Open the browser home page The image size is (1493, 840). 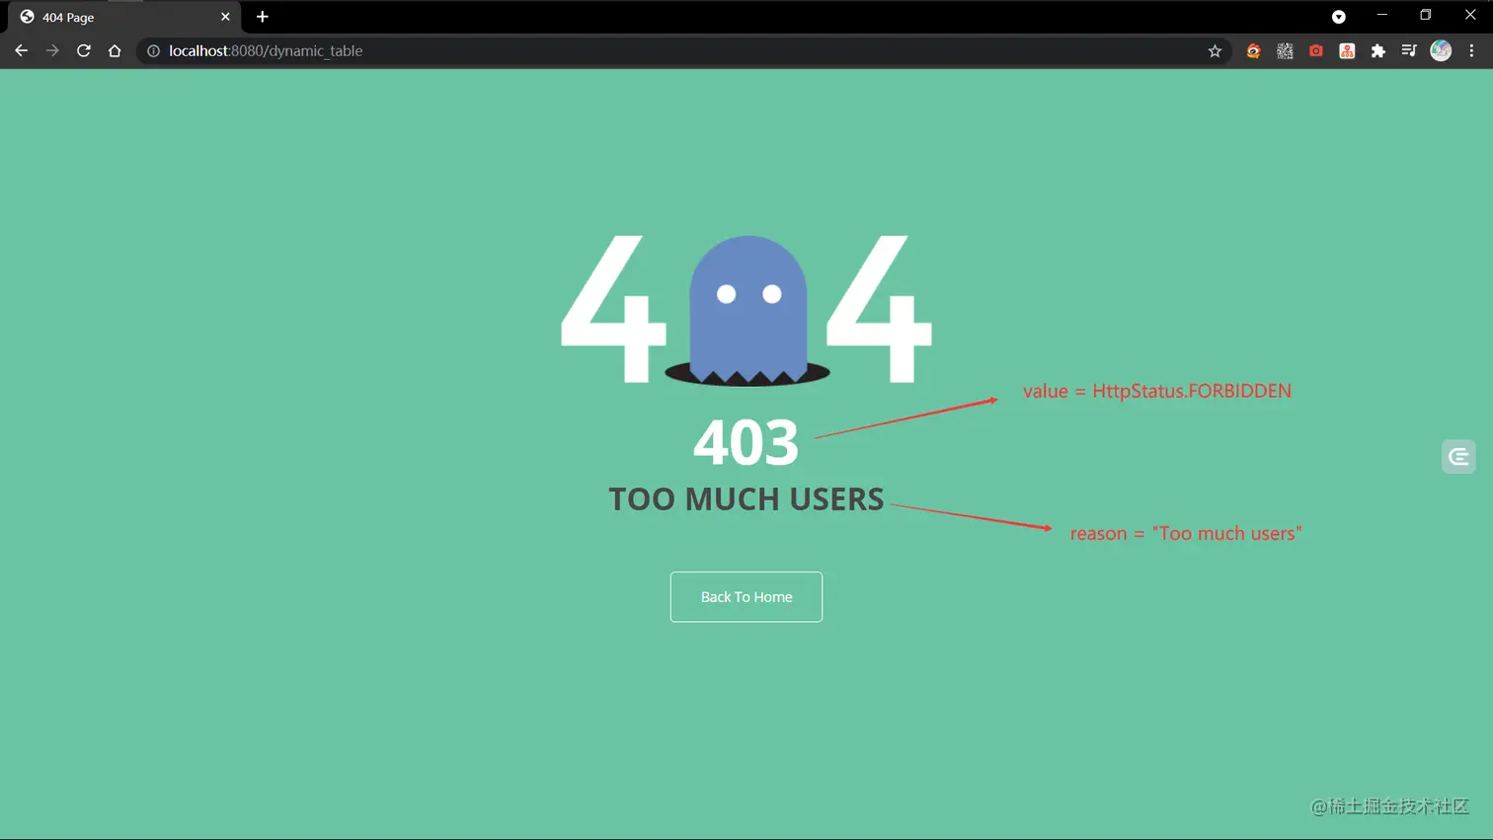coord(115,50)
